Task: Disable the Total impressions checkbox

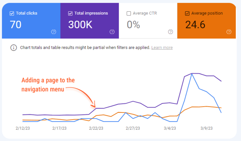Action: tap(71, 13)
